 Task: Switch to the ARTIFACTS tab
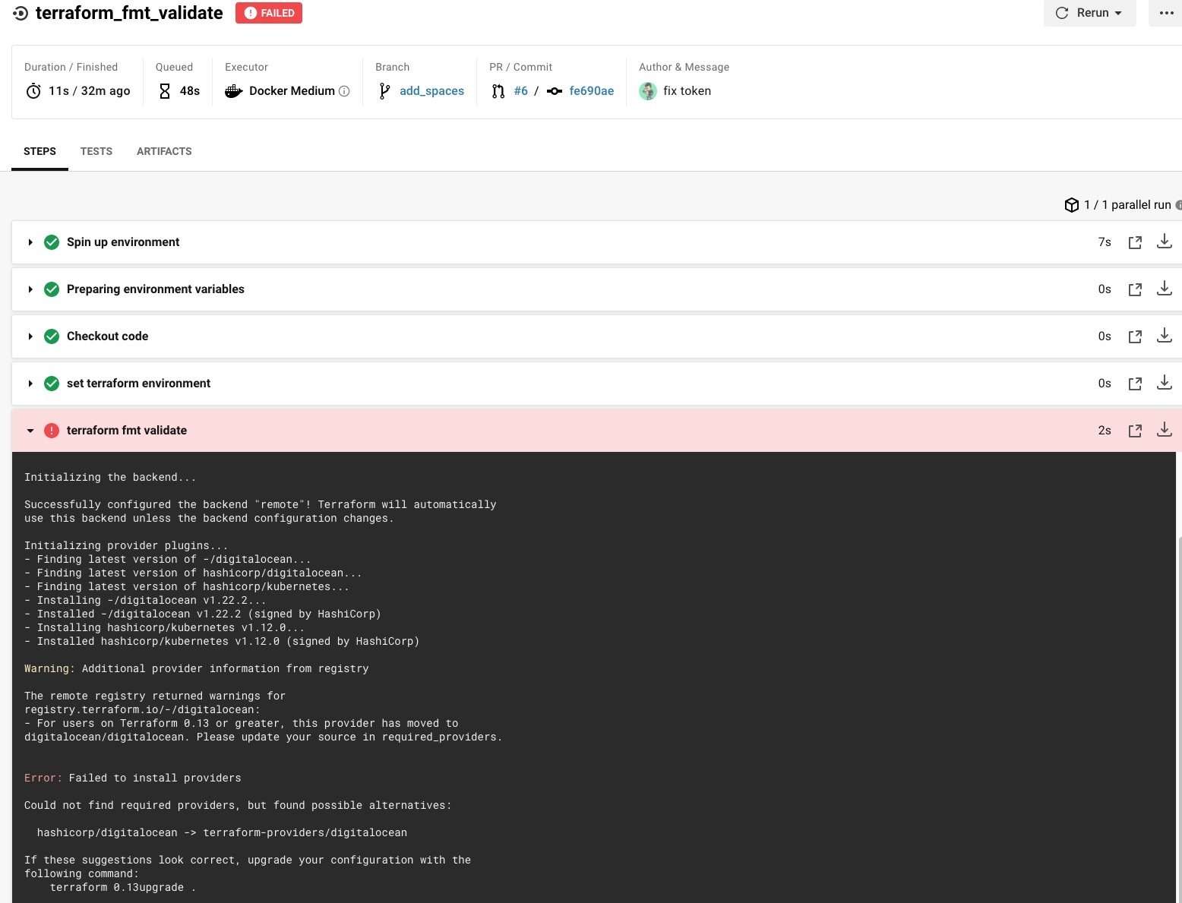click(164, 151)
